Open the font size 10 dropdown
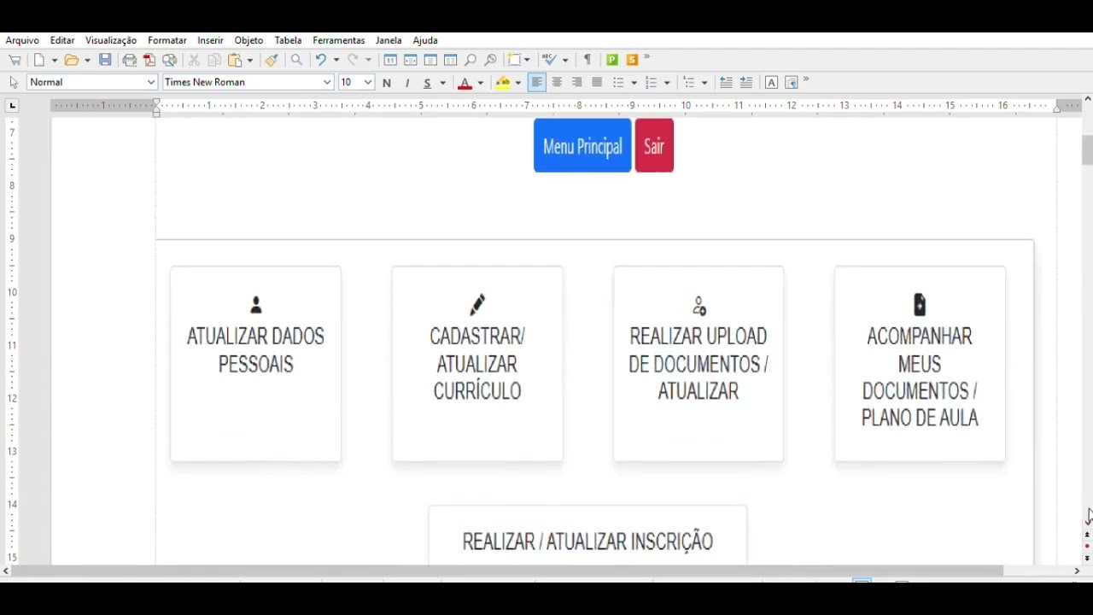The width and height of the screenshot is (1093, 615). [x=368, y=82]
